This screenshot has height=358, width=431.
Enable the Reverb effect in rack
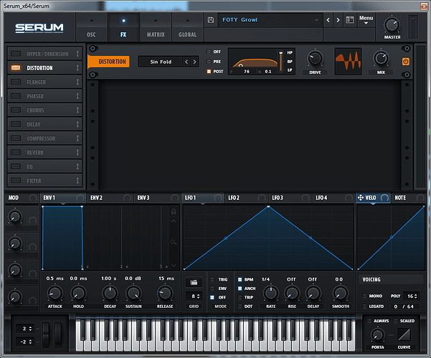15,153
